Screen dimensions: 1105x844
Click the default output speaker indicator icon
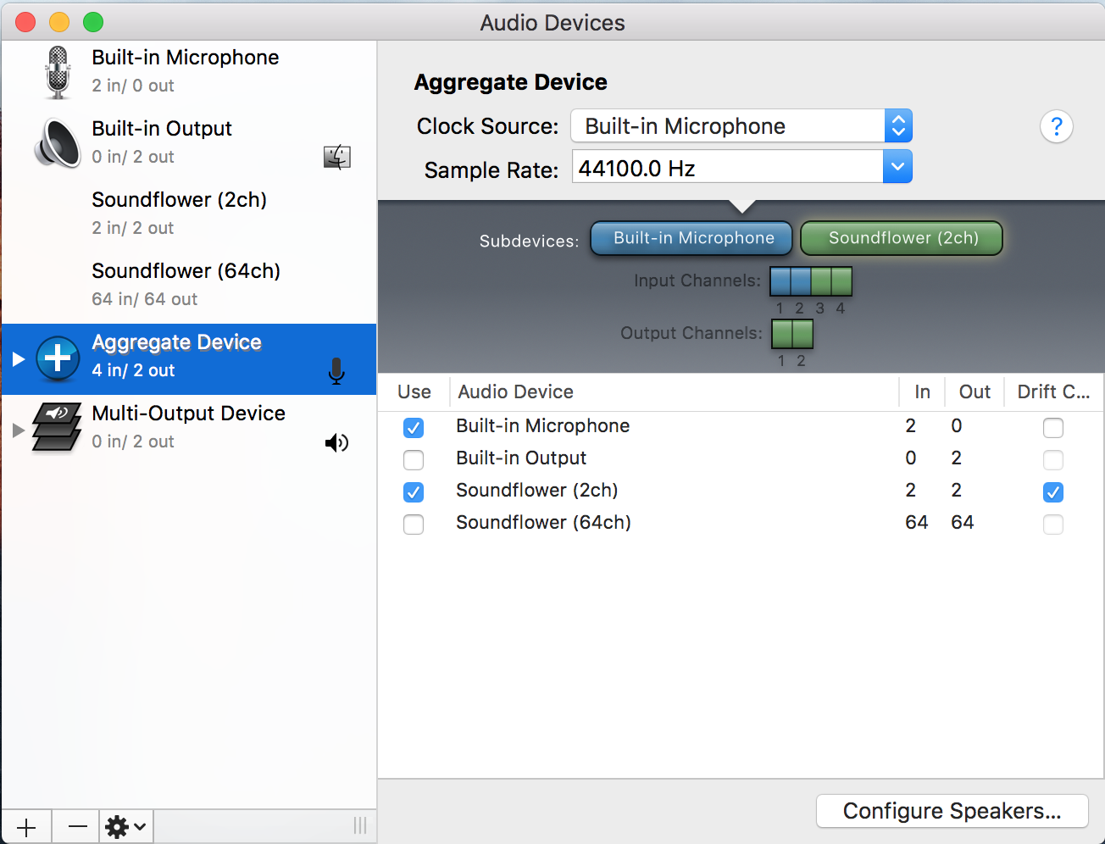click(337, 442)
